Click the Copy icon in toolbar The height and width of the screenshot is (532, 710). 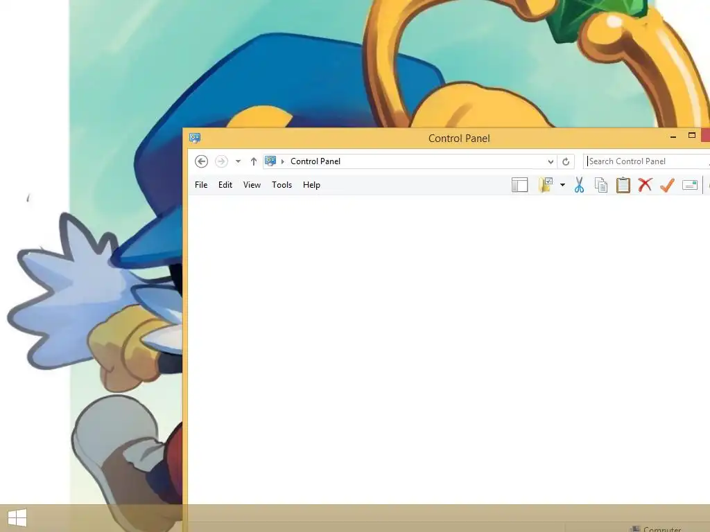pos(601,185)
